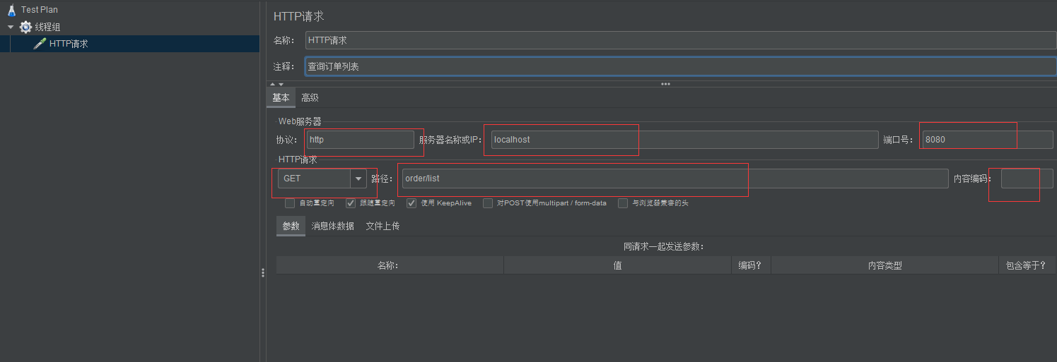Click the HTTP请求 pipette icon in tree
1057x362 pixels.
coord(40,44)
